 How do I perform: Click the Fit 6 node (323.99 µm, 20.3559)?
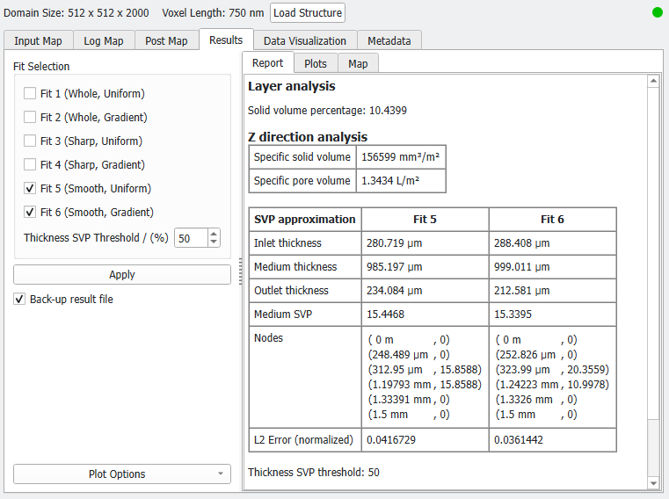[553, 370]
